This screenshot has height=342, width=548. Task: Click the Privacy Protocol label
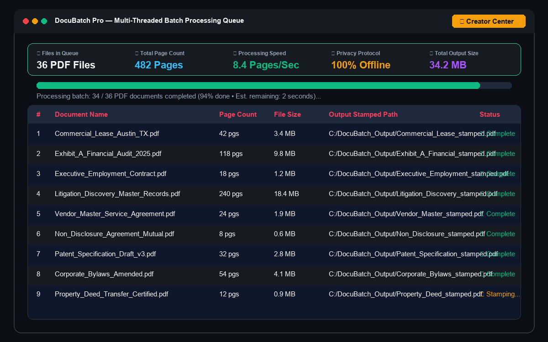click(x=355, y=53)
